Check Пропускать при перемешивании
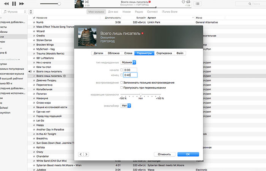 pyautogui.click(x=122, y=87)
